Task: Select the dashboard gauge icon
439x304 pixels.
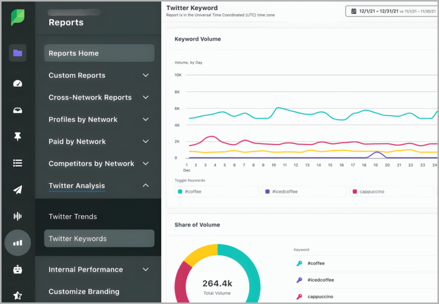Action: point(18,83)
